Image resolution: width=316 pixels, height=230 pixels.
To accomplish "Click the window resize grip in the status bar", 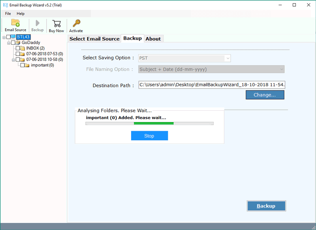I will [313, 227].
